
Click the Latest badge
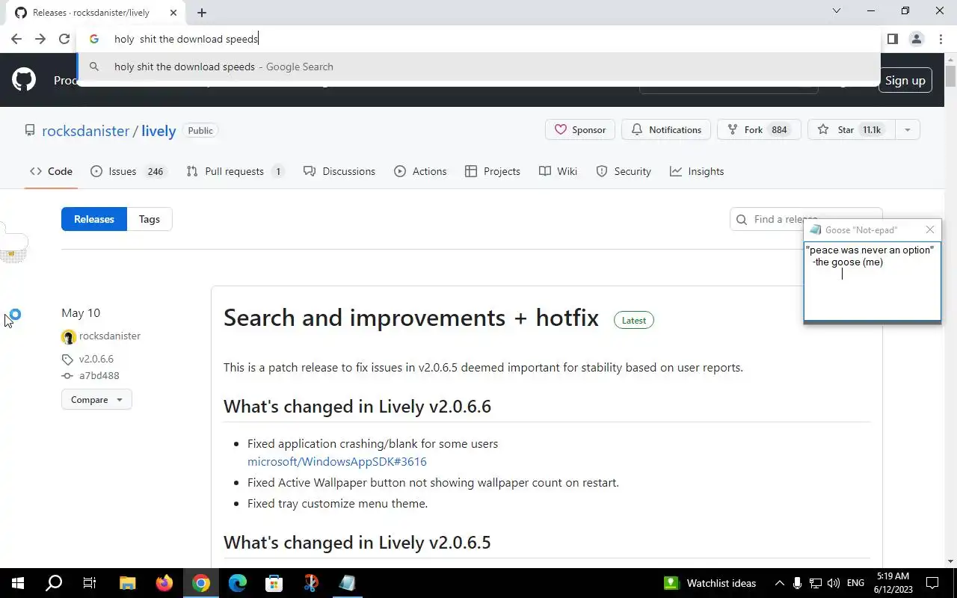[x=634, y=320]
